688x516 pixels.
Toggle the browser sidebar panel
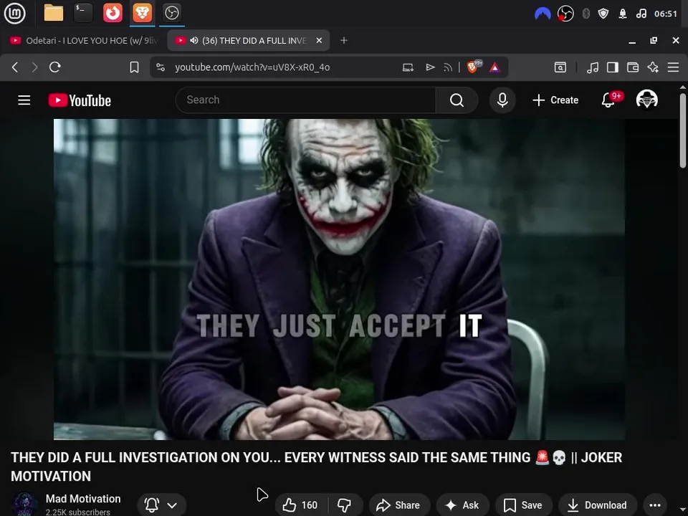point(613,67)
